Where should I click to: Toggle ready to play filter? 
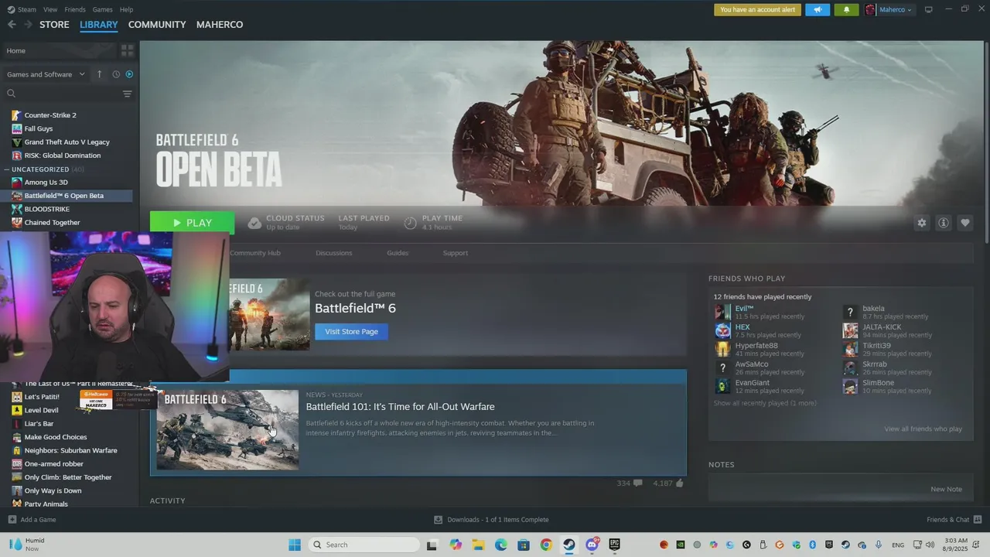coord(129,74)
